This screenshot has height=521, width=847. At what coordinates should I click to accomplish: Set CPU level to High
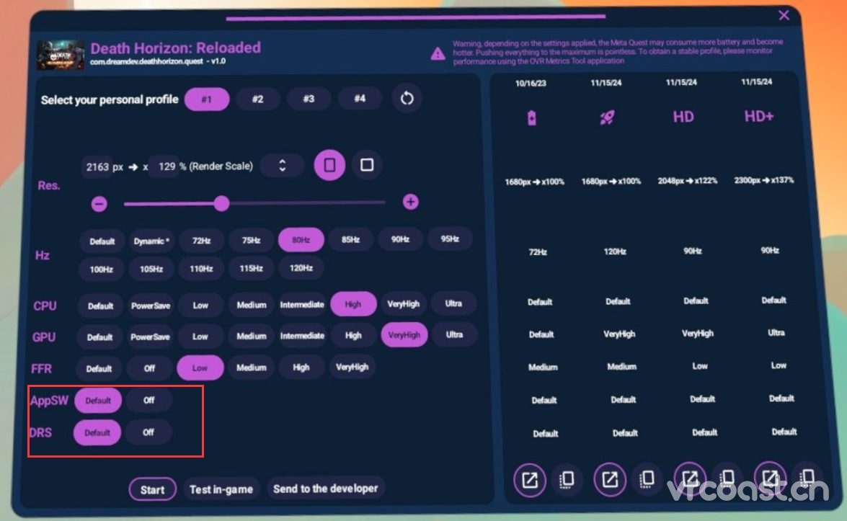(x=353, y=304)
